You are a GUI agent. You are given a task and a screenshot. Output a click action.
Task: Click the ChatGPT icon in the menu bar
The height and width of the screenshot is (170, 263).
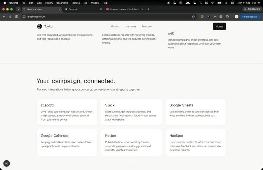tap(181, 3)
